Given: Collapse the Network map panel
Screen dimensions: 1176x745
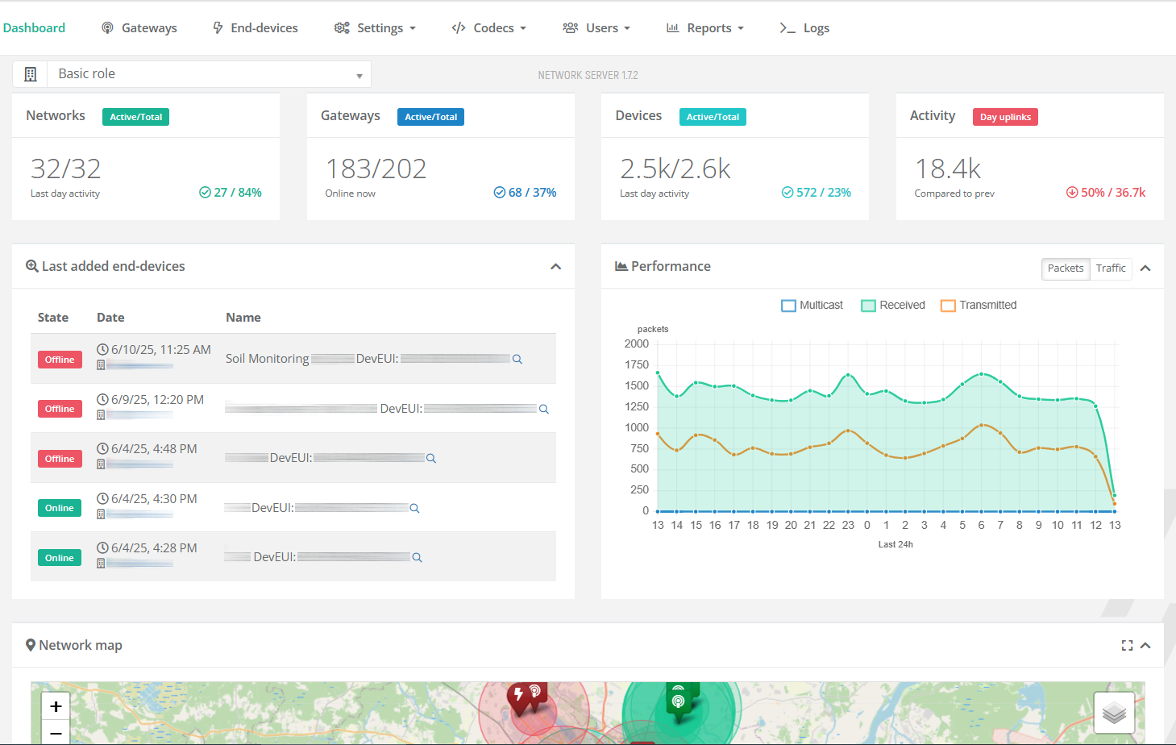Looking at the screenshot, I should pyautogui.click(x=1145, y=645).
